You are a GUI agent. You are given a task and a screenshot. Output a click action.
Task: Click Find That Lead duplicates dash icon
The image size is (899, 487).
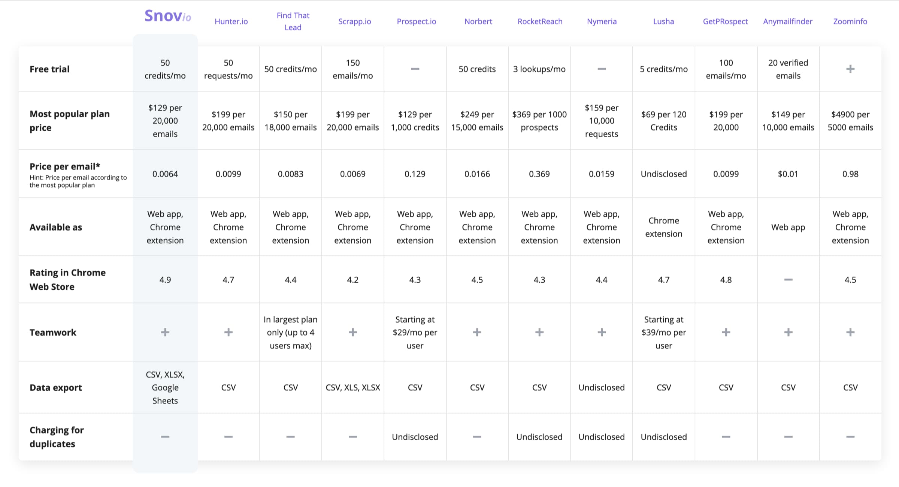pos(291,437)
